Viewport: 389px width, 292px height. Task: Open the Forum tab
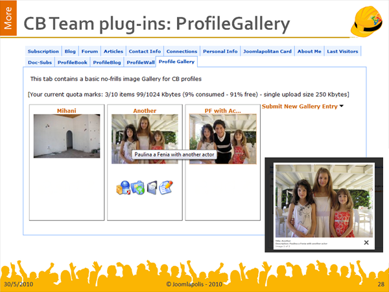coord(89,51)
